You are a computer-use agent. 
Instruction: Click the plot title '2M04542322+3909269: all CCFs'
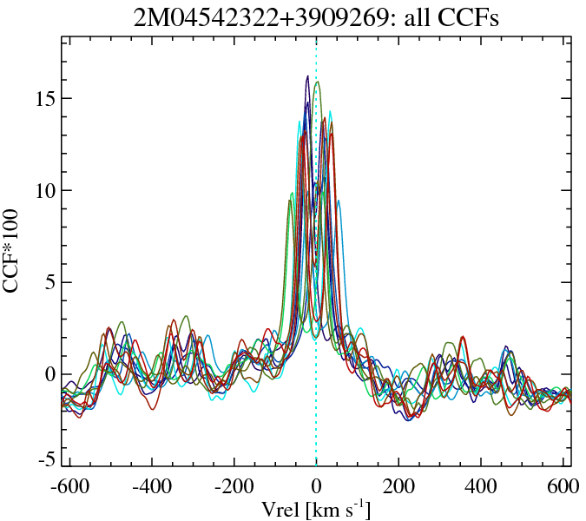tap(315, 17)
